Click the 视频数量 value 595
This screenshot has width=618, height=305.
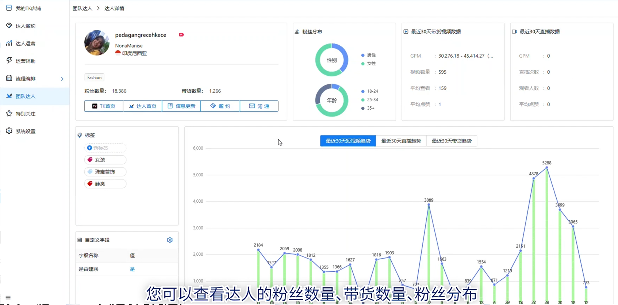[442, 72]
